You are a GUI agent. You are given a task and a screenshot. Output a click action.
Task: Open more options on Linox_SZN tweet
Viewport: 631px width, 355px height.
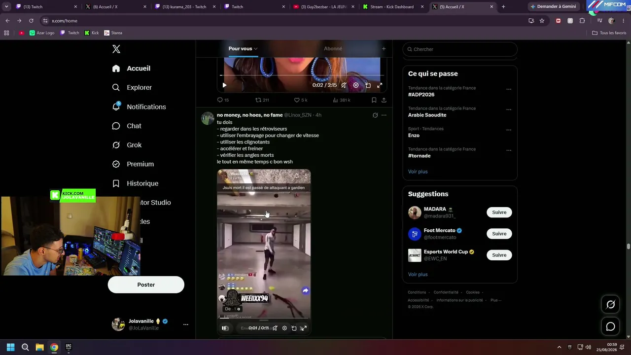(384, 115)
